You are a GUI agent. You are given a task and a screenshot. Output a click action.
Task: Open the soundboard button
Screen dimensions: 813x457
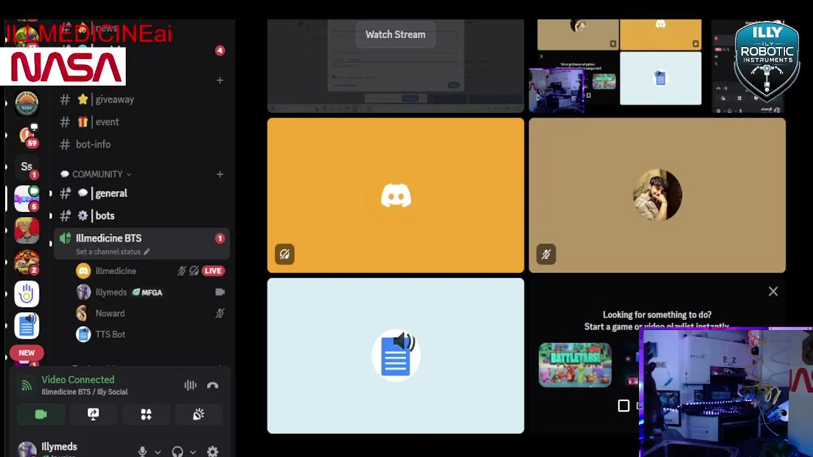tap(199, 414)
